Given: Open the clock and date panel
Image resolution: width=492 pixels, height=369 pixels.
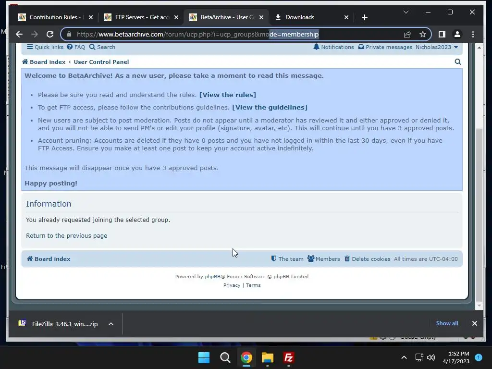Looking at the screenshot, I should pos(456,357).
